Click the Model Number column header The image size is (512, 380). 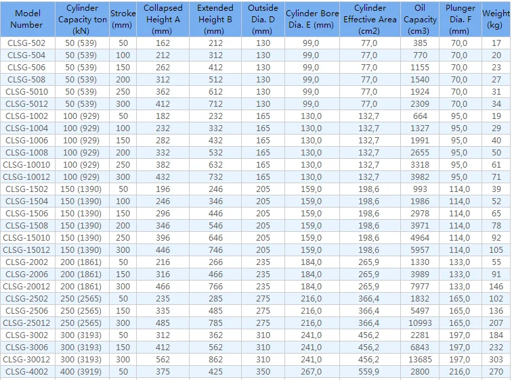coord(28,19)
